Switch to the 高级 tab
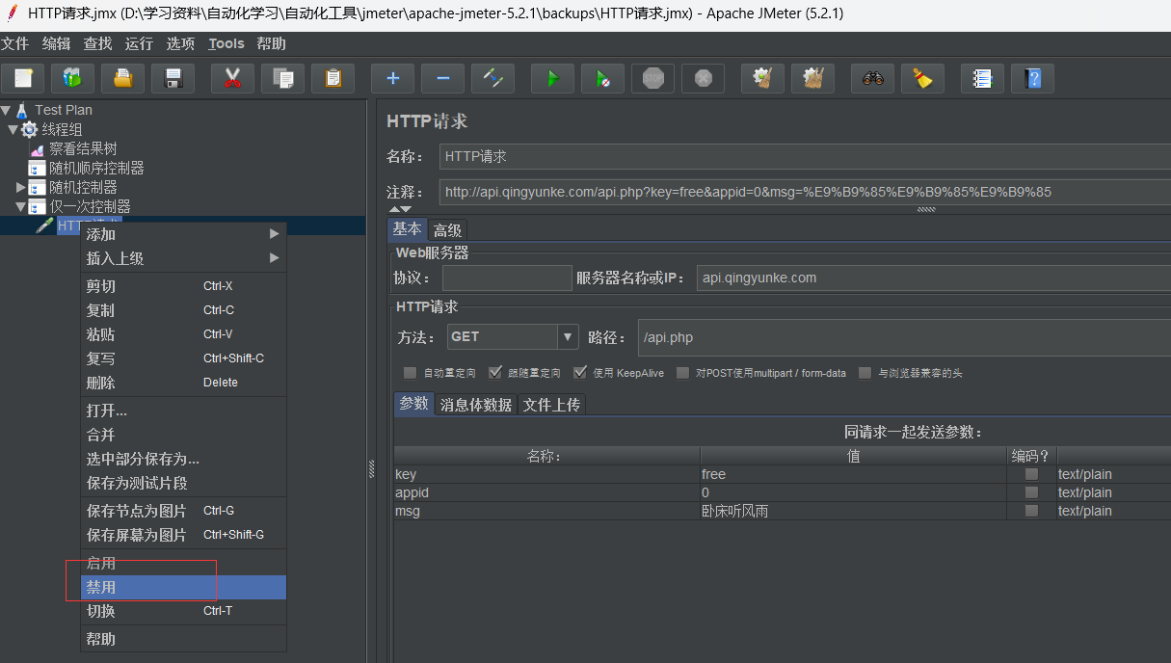Viewport: 1171px width, 663px height. point(447,230)
